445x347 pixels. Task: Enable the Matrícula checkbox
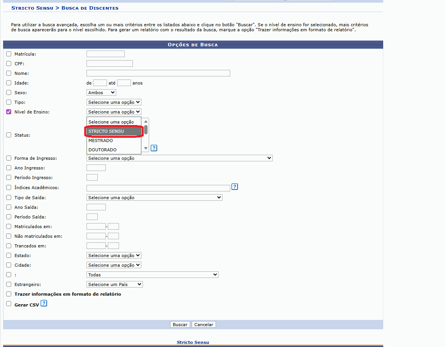point(9,54)
